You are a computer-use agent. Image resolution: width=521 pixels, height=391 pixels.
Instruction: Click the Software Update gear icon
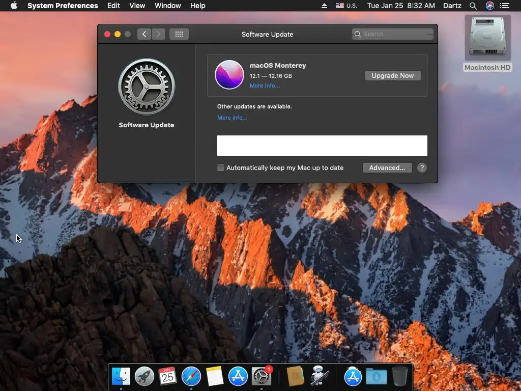click(147, 87)
